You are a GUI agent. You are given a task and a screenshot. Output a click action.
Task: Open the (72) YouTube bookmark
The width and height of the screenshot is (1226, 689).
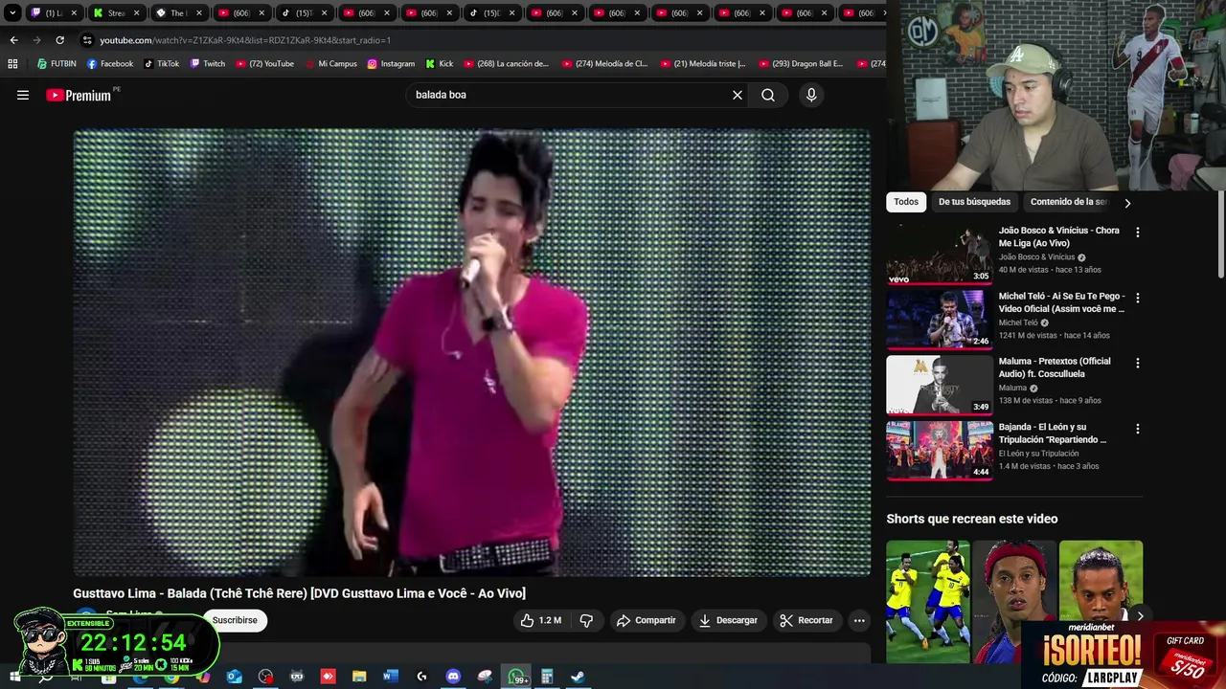tap(264, 64)
